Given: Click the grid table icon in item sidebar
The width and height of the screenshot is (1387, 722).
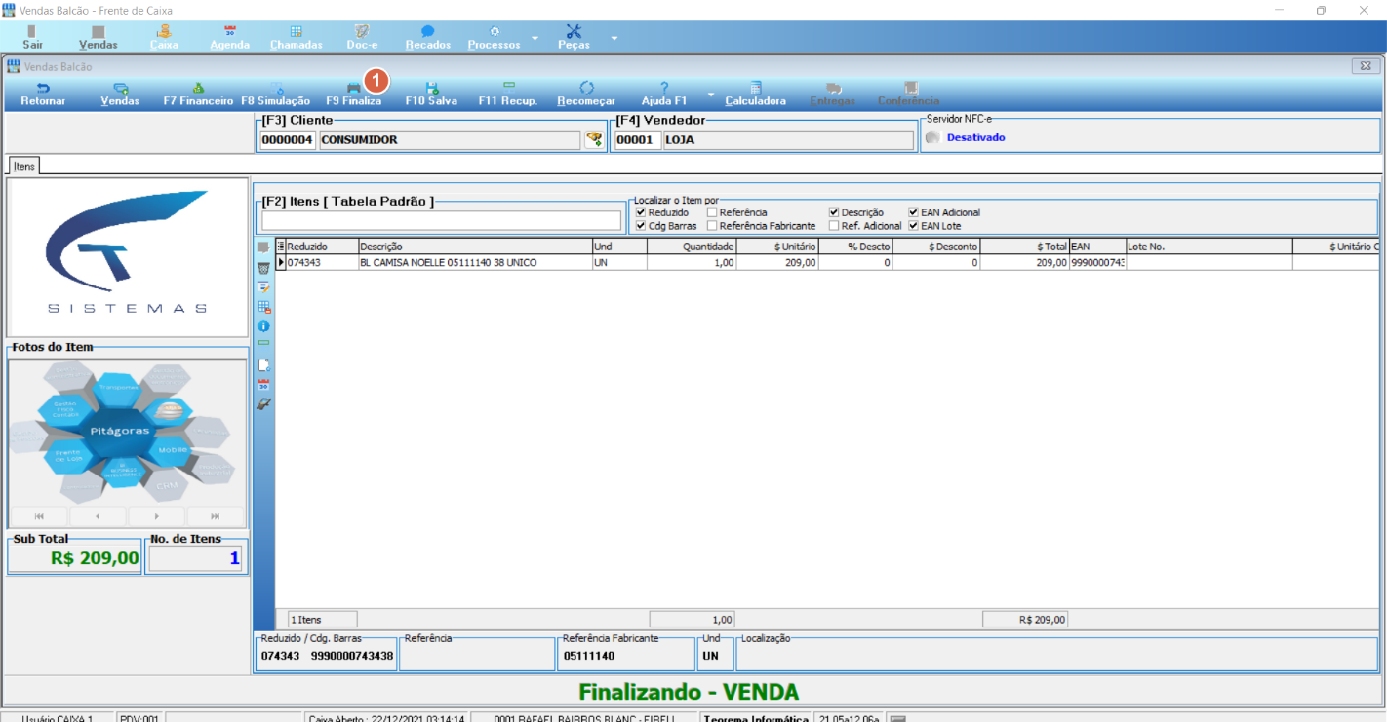Looking at the screenshot, I should tap(263, 306).
